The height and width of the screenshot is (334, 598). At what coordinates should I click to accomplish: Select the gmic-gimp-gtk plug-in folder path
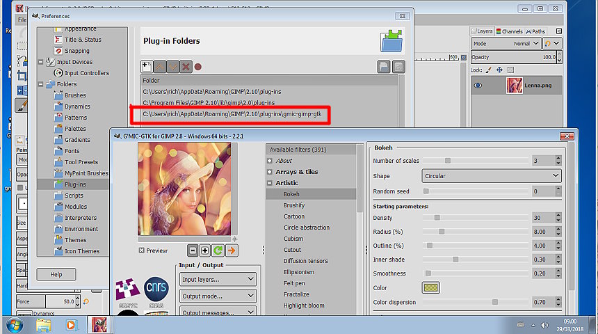[232, 113]
